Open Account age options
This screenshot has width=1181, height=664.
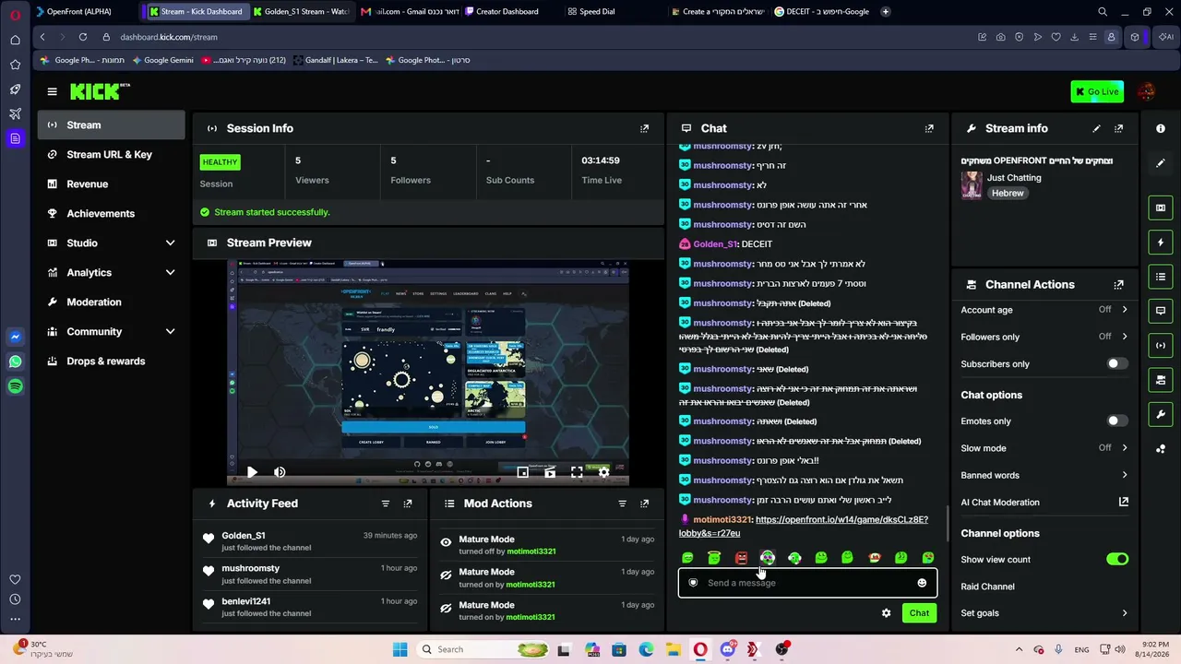click(1044, 310)
